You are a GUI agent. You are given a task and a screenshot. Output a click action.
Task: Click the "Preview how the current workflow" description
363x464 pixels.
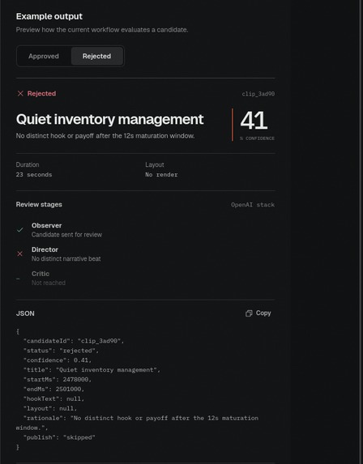click(102, 30)
